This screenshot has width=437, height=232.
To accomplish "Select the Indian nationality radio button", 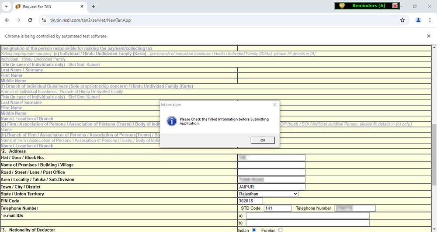I will tap(254, 230).
